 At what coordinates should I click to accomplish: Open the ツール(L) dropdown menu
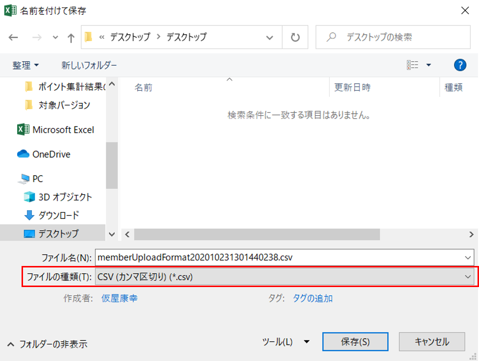286,342
